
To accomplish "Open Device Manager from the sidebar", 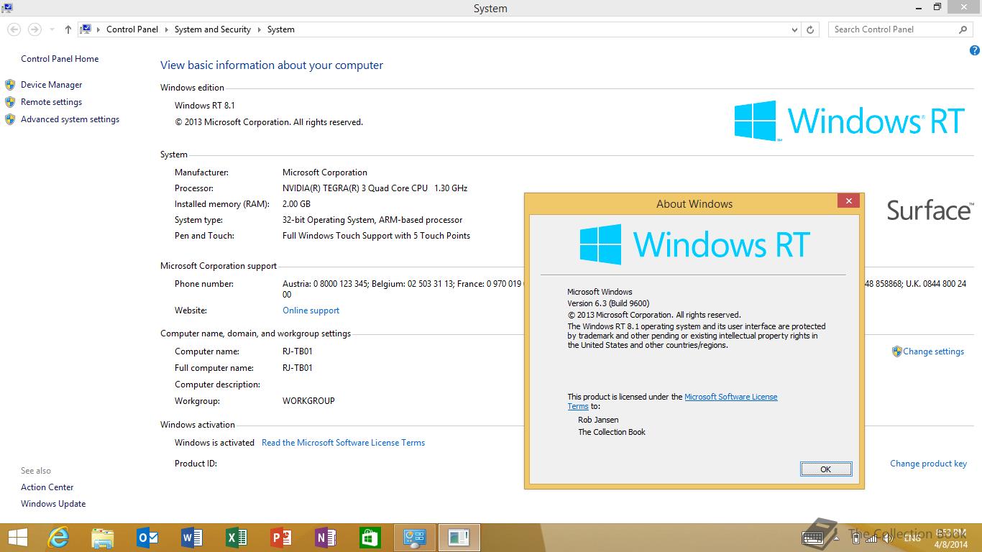I will (51, 85).
